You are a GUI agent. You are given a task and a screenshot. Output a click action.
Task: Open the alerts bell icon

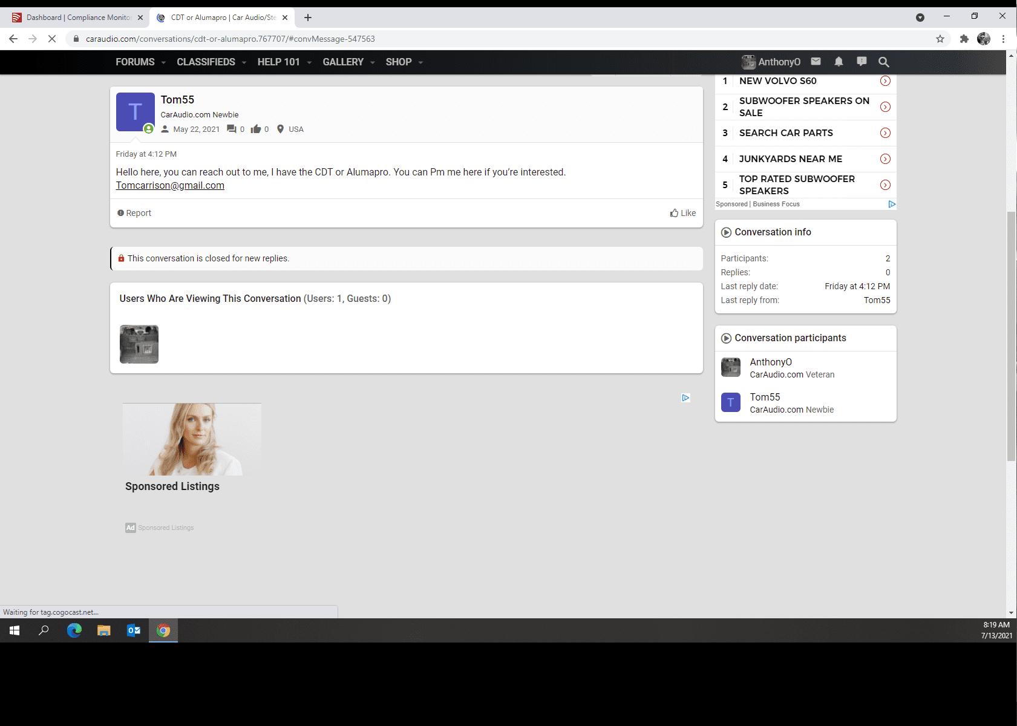click(839, 62)
